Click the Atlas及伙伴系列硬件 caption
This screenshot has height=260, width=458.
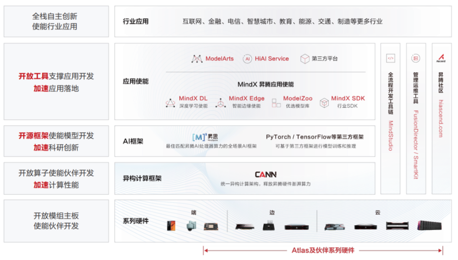point(323,250)
